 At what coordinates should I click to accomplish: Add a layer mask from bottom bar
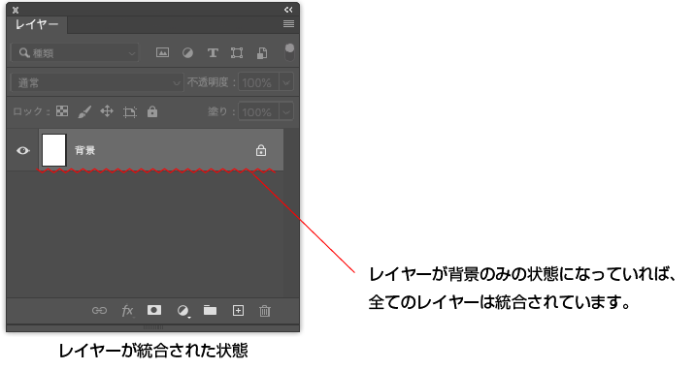[x=154, y=310]
